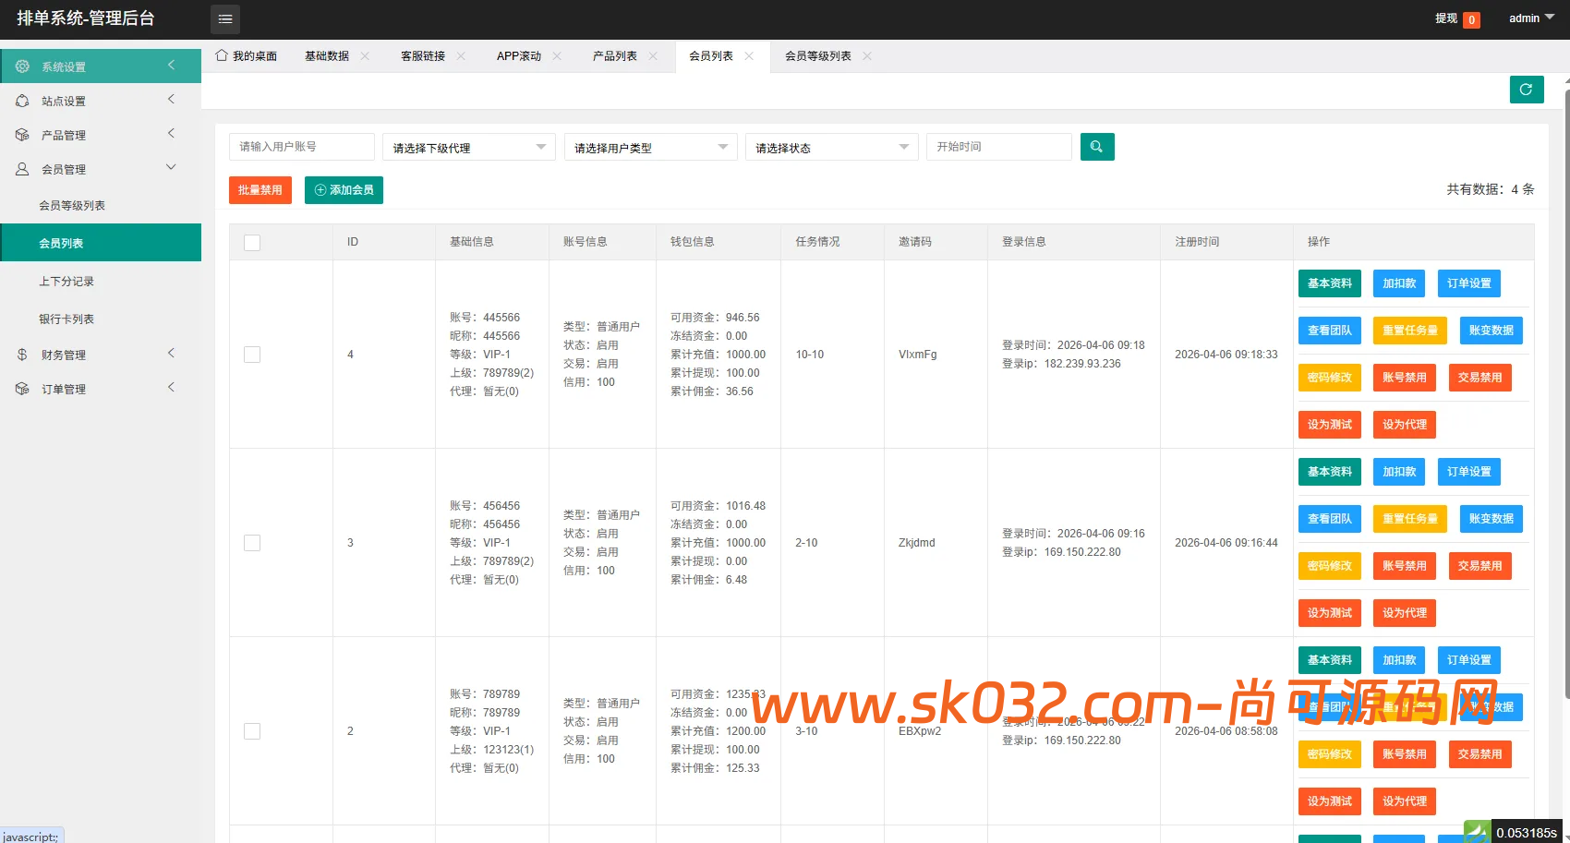
Task: Click 查看团队 for account 445566
Action: (x=1330, y=331)
